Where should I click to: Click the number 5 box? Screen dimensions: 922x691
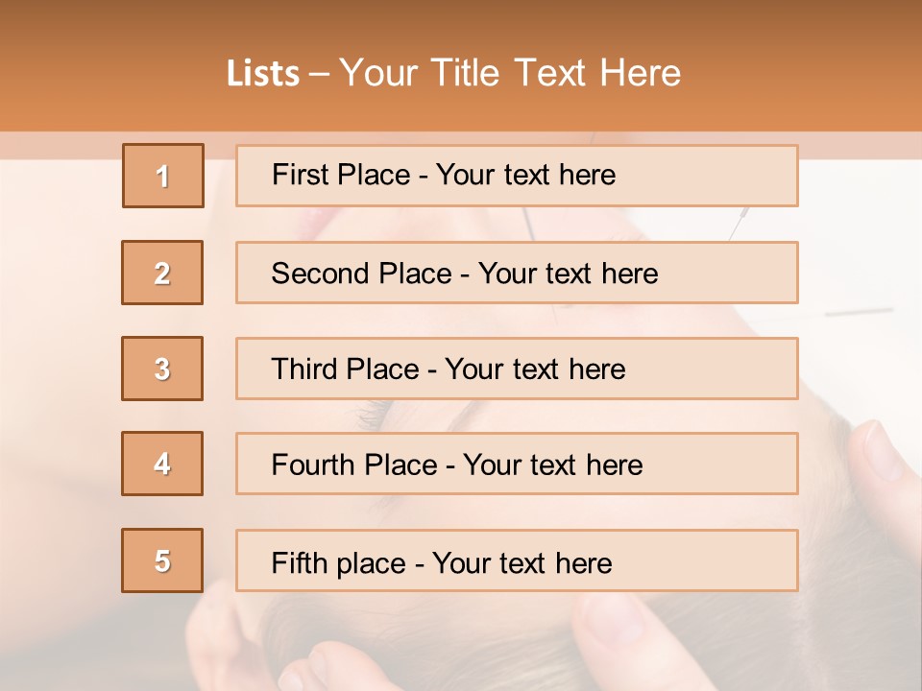click(162, 560)
